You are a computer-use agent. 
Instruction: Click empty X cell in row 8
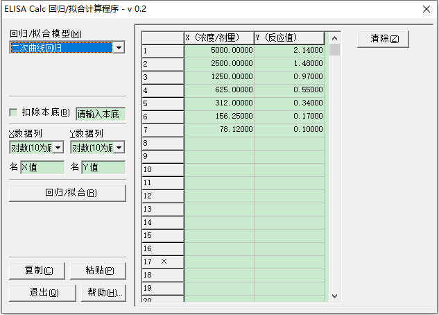pyautogui.click(x=219, y=144)
